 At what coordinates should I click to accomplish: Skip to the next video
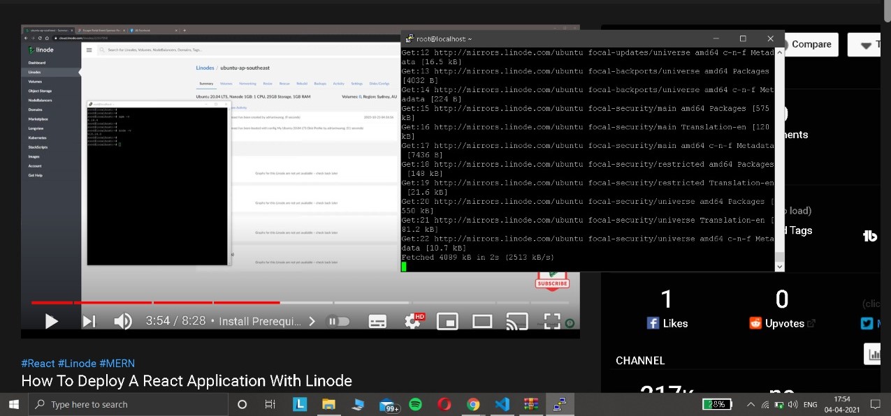89,321
